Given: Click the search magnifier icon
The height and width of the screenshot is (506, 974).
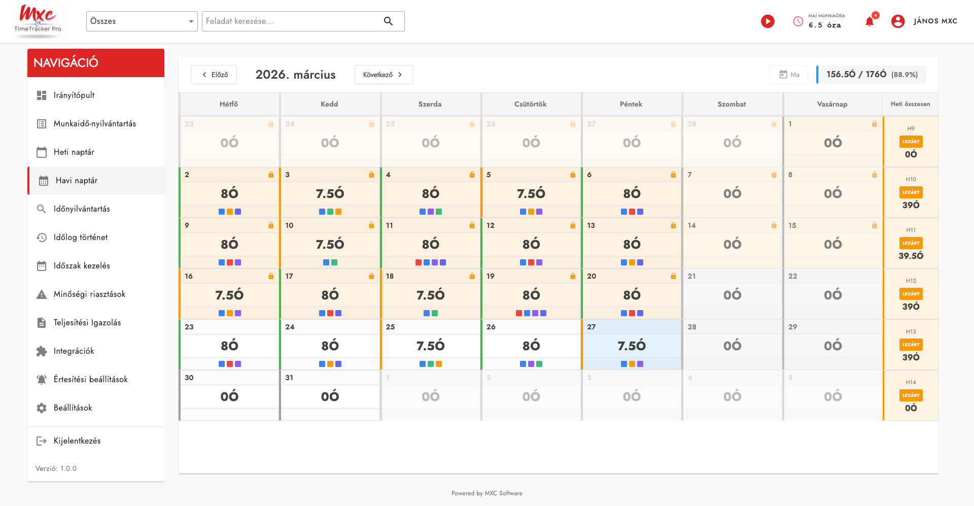Looking at the screenshot, I should (388, 21).
